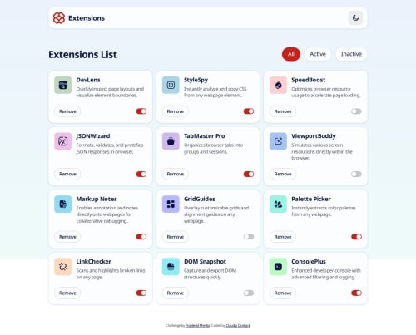Click the Palette Picker title text
The height and width of the screenshot is (335, 416).
click(311, 199)
